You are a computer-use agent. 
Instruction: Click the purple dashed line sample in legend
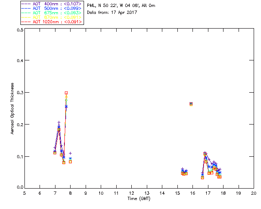coord(26,4)
